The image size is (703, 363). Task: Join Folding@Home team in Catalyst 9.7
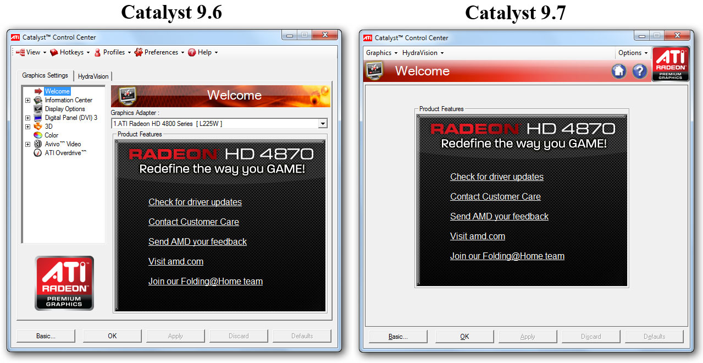point(507,256)
